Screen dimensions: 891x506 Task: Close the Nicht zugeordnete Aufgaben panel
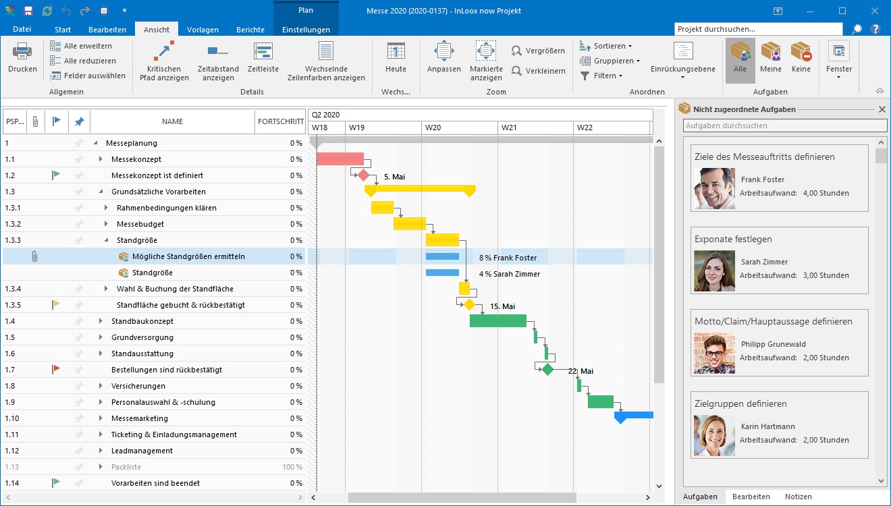pos(882,109)
